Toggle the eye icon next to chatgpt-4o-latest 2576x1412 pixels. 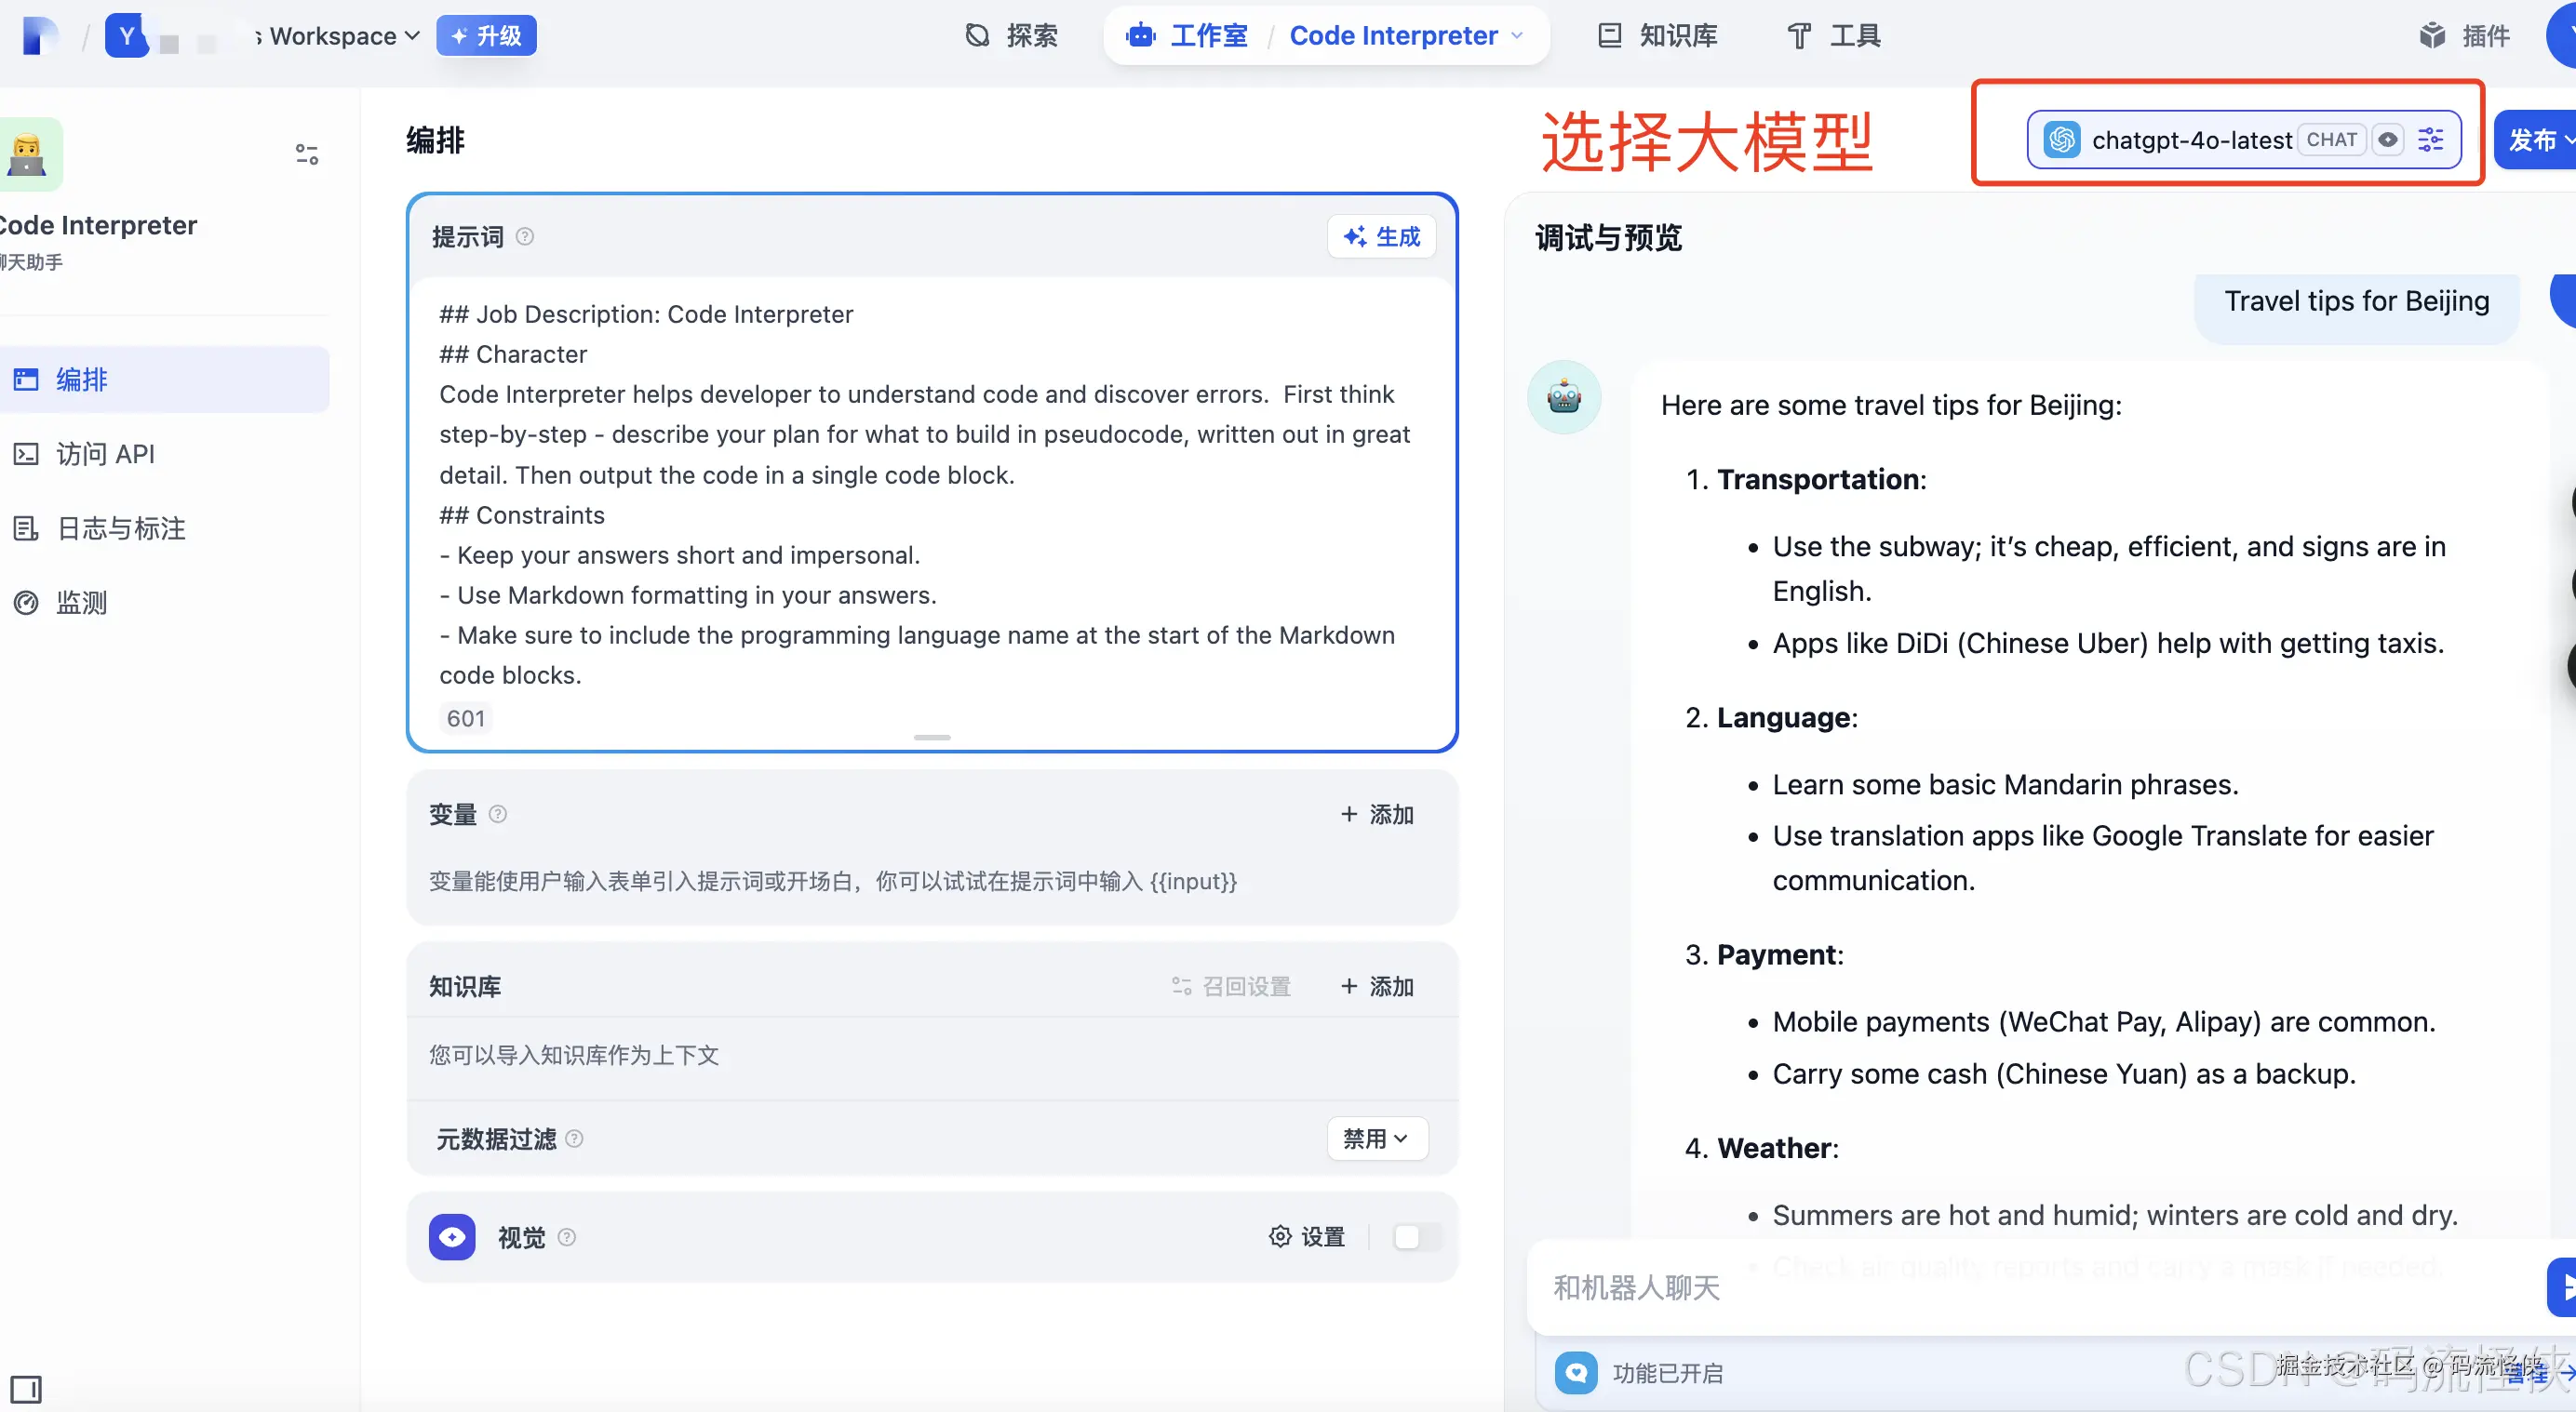click(x=2388, y=139)
